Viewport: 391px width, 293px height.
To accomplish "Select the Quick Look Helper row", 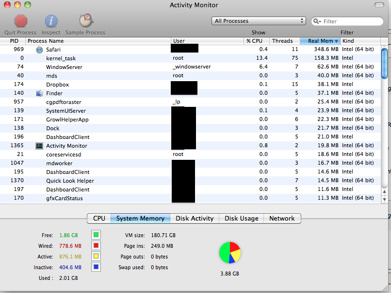I will click(x=191, y=181).
